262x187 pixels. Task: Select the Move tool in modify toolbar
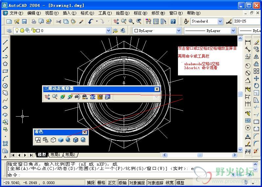(x=256, y=78)
